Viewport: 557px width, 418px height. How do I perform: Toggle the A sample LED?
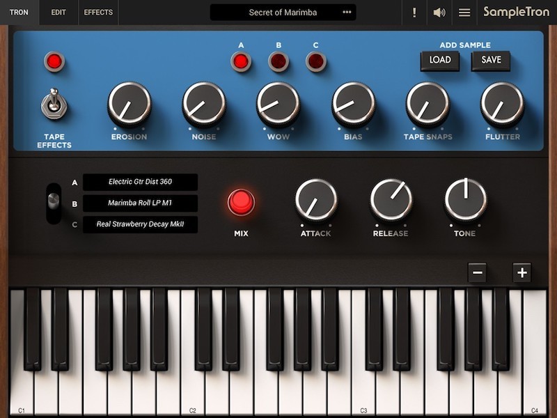pos(241,62)
